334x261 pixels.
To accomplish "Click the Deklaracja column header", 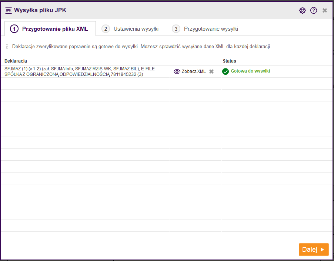I will click(16, 61).
